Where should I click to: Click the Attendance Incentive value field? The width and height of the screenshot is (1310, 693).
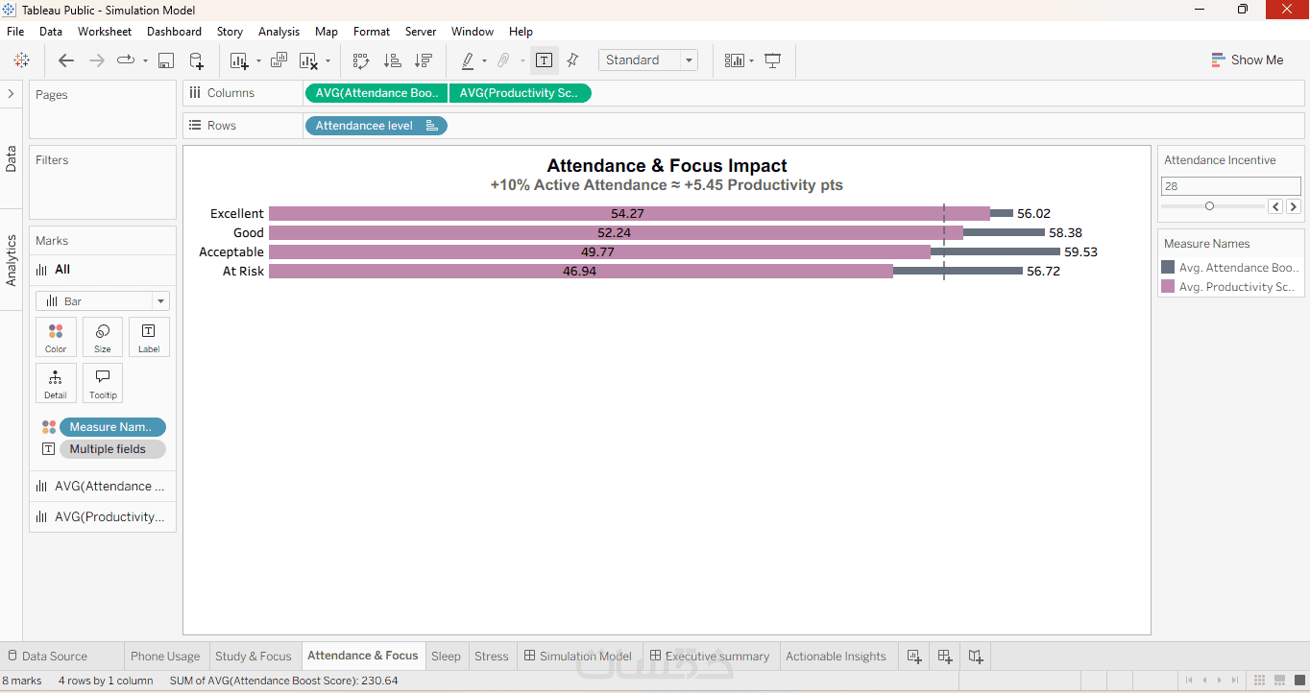[x=1231, y=186]
